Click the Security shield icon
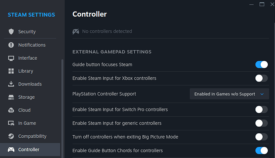Viewport: 275px width, 158px height. pyautogui.click(x=11, y=31)
